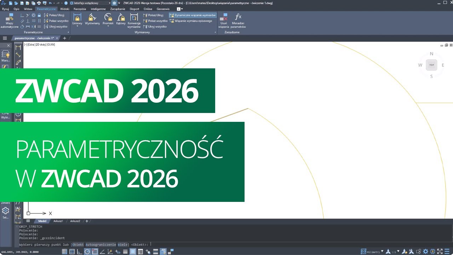Click the hamburger customize icon in status bar
Viewport: 453px width, 255px height.
point(447,251)
